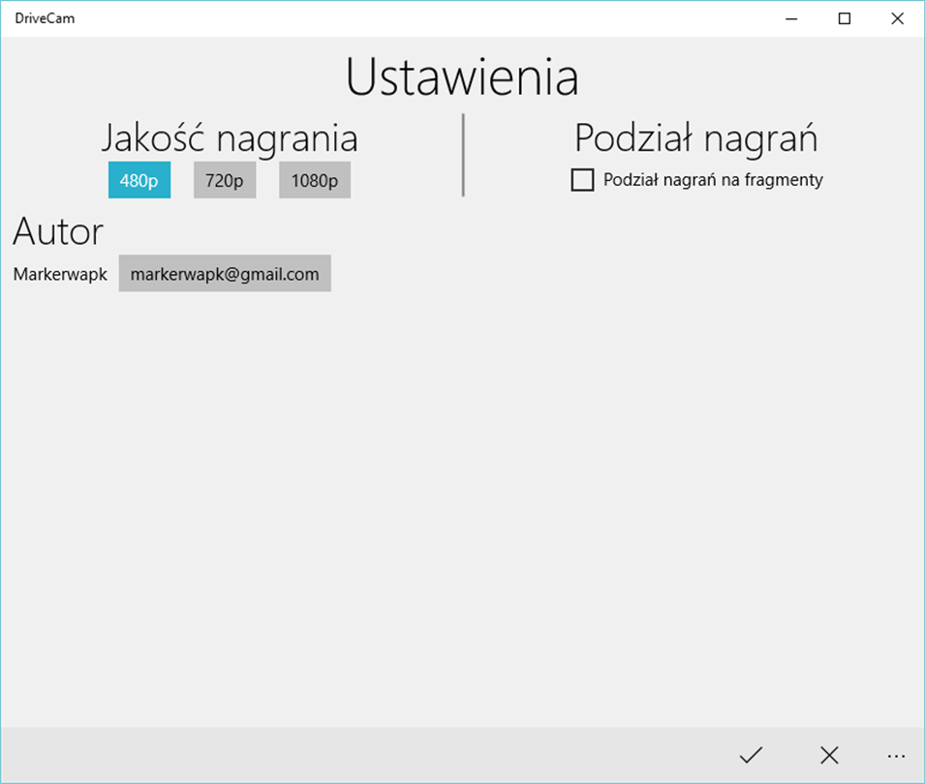This screenshot has height=784, width=925.
Task: Select 480p recording quality
Action: (x=139, y=180)
